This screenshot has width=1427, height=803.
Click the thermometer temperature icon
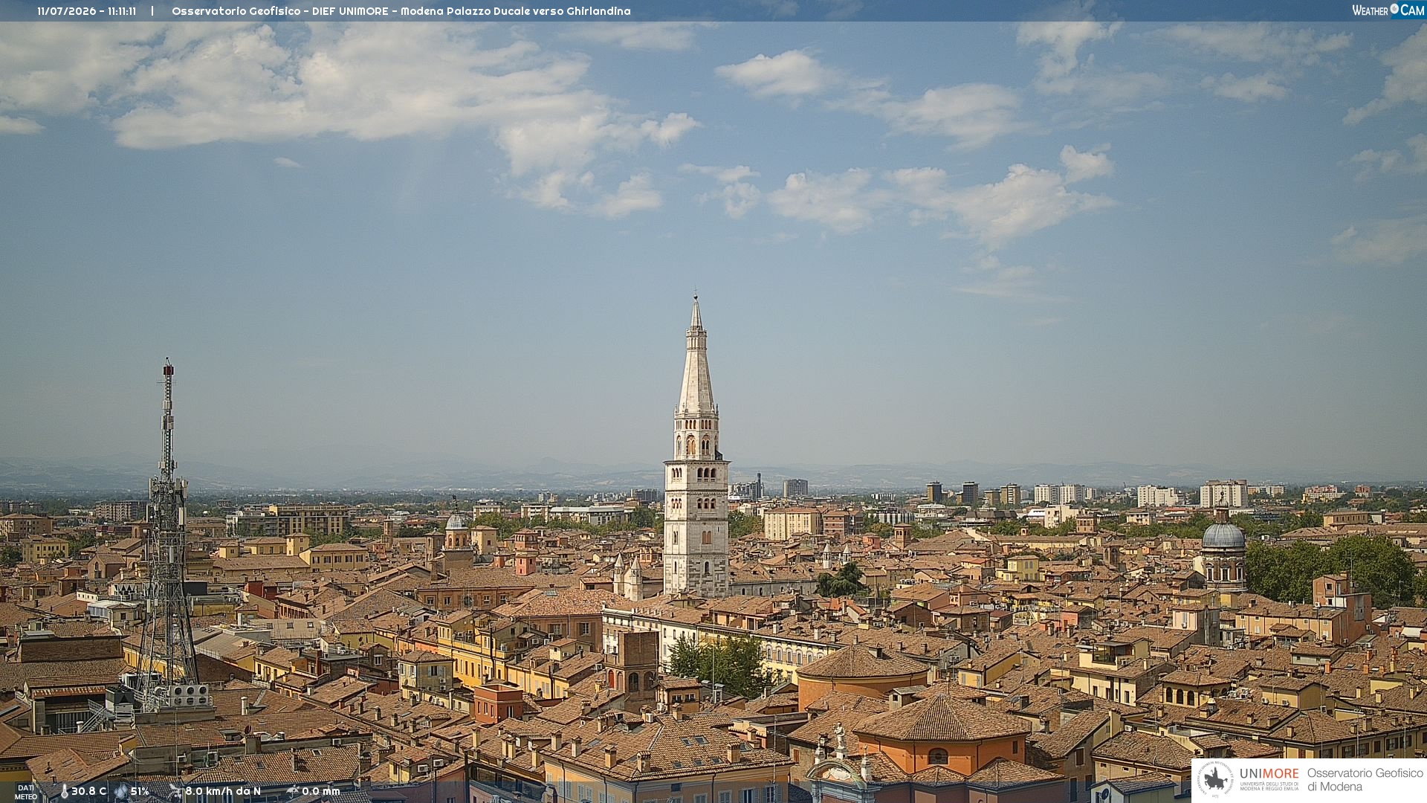[x=65, y=791]
